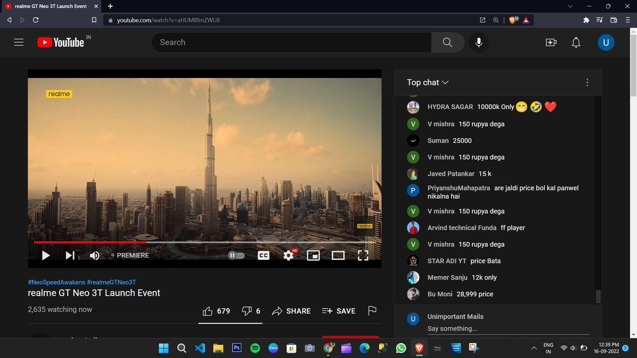The width and height of the screenshot is (637, 358).
Task: Toggle the autoplay switch
Action: (x=236, y=256)
